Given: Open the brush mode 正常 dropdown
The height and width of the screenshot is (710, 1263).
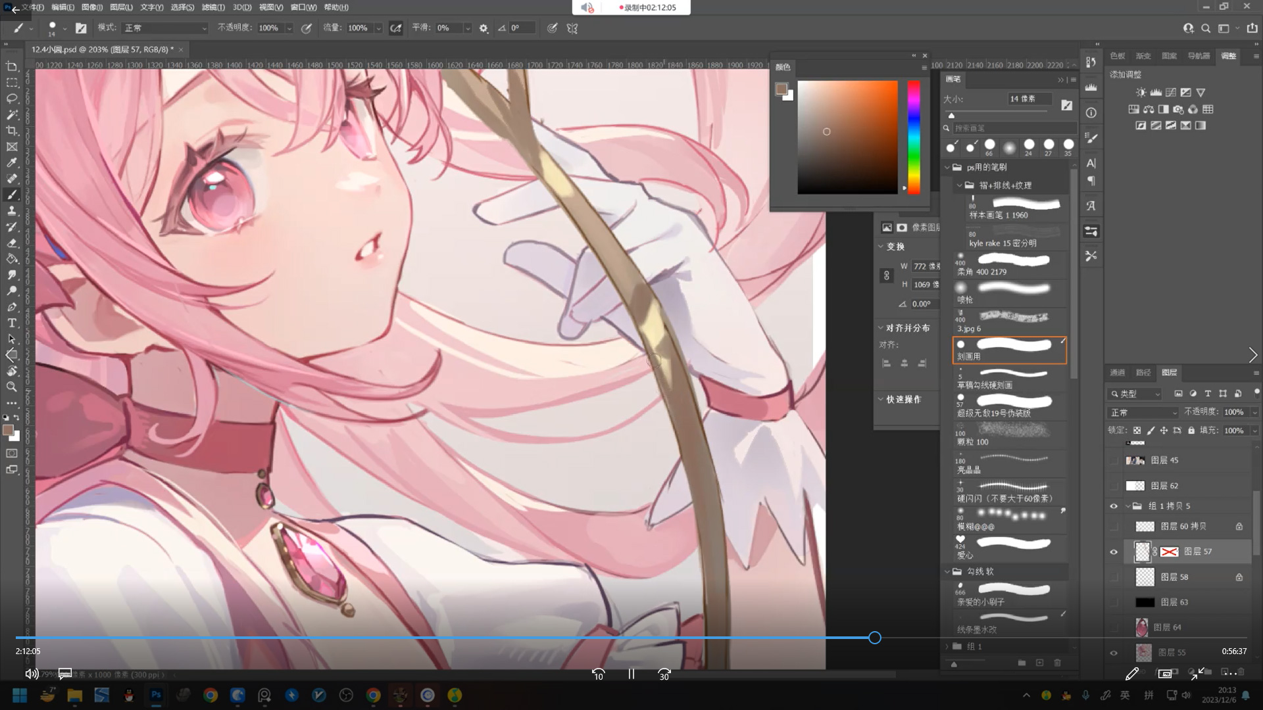Looking at the screenshot, I should click(164, 28).
